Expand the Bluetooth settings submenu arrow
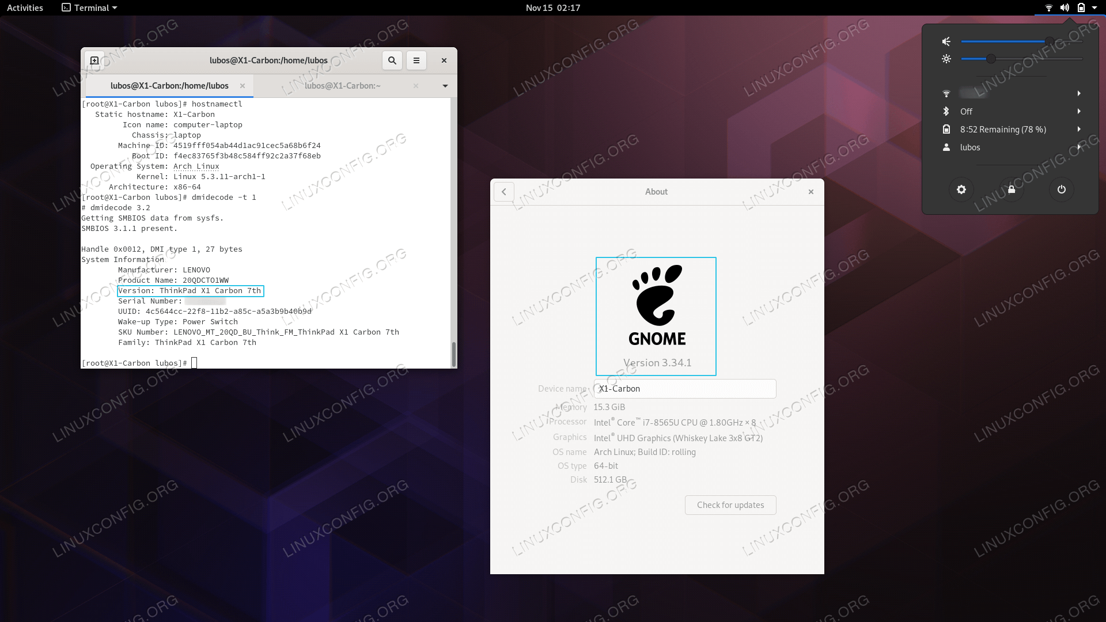Image resolution: width=1106 pixels, height=622 pixels. point(1079,112)
